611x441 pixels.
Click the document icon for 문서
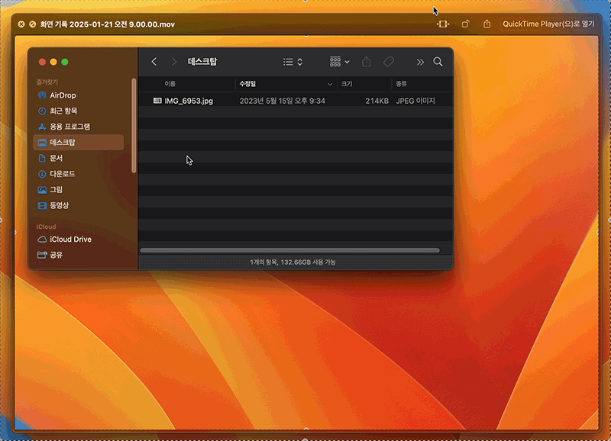(x=42, y=158)
